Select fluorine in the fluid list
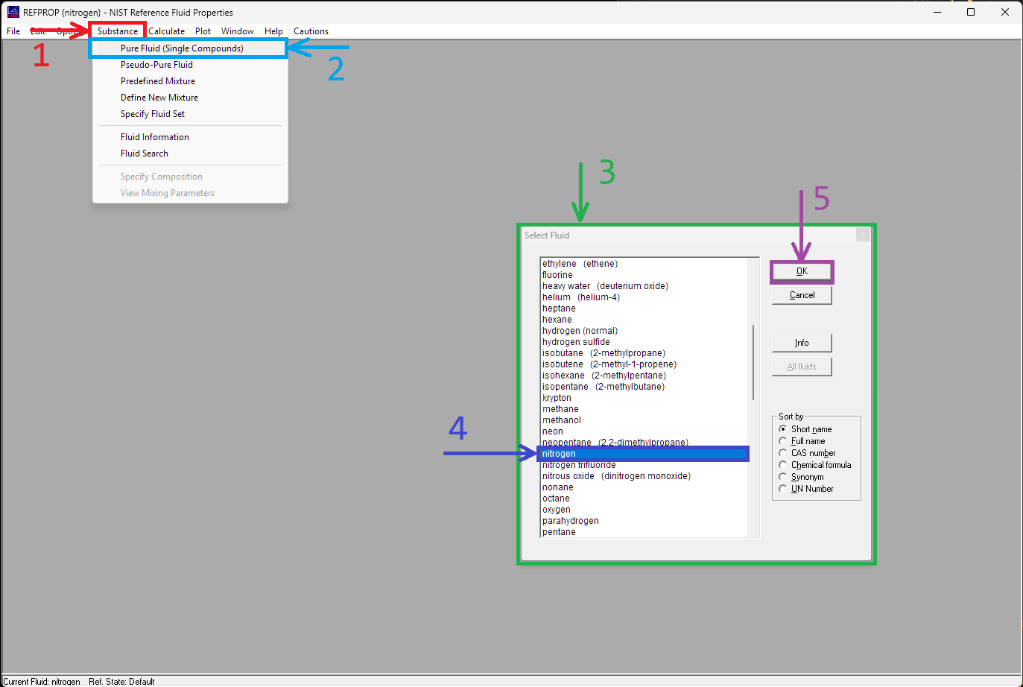The image size is (1023, 687). tap(644, 275)
